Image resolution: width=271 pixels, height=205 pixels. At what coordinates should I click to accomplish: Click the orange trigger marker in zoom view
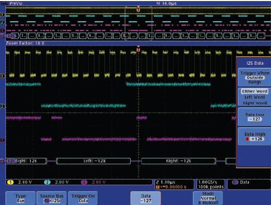point(138,49)
